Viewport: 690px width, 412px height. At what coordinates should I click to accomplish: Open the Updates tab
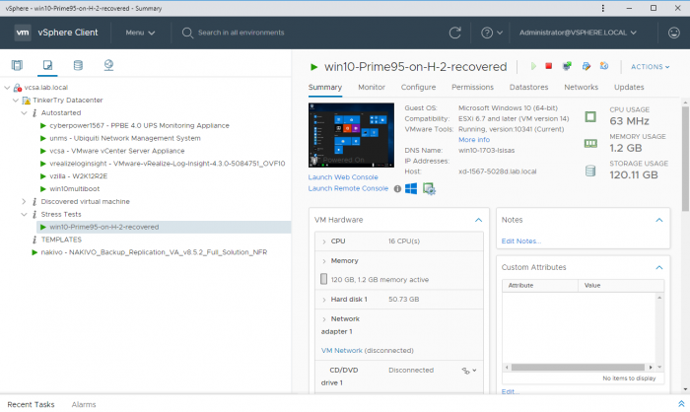coord(629,87)
